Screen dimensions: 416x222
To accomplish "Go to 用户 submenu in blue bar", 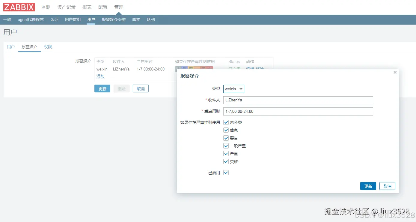I will point(91,19).
